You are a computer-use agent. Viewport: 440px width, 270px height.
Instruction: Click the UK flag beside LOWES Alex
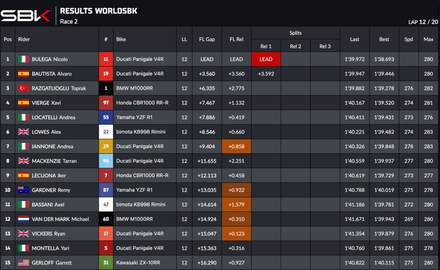click(x=23, y=132)
